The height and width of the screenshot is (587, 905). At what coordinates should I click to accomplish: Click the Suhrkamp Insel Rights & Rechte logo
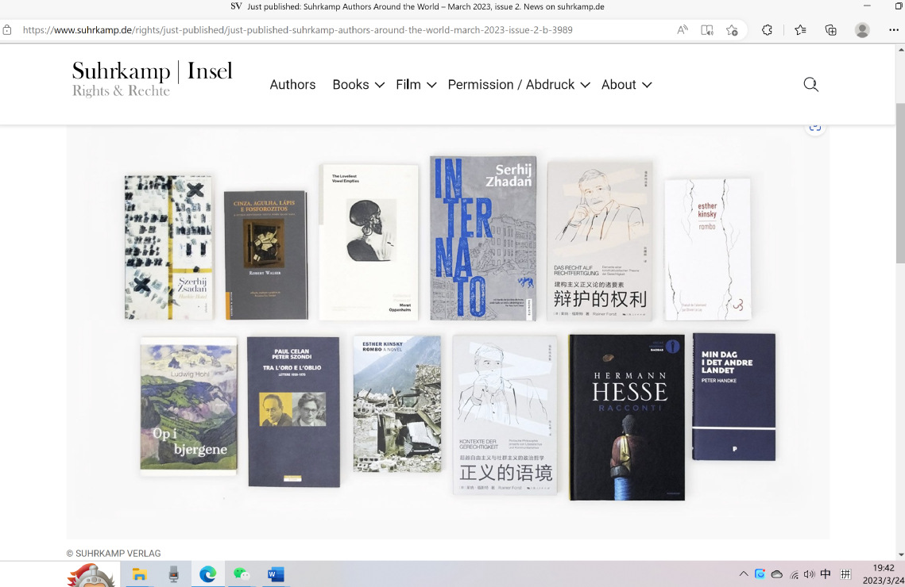[x=152, y=79]
